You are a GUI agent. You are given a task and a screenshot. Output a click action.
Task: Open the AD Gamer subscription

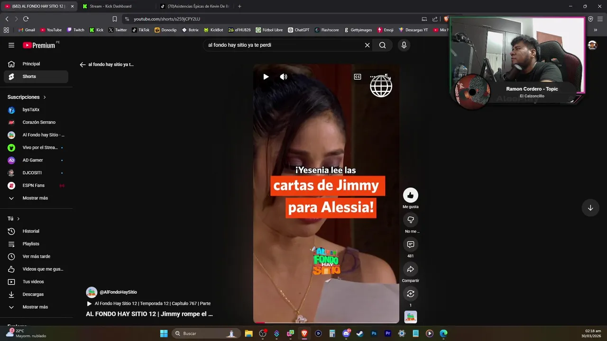click(x=36, y=160)
